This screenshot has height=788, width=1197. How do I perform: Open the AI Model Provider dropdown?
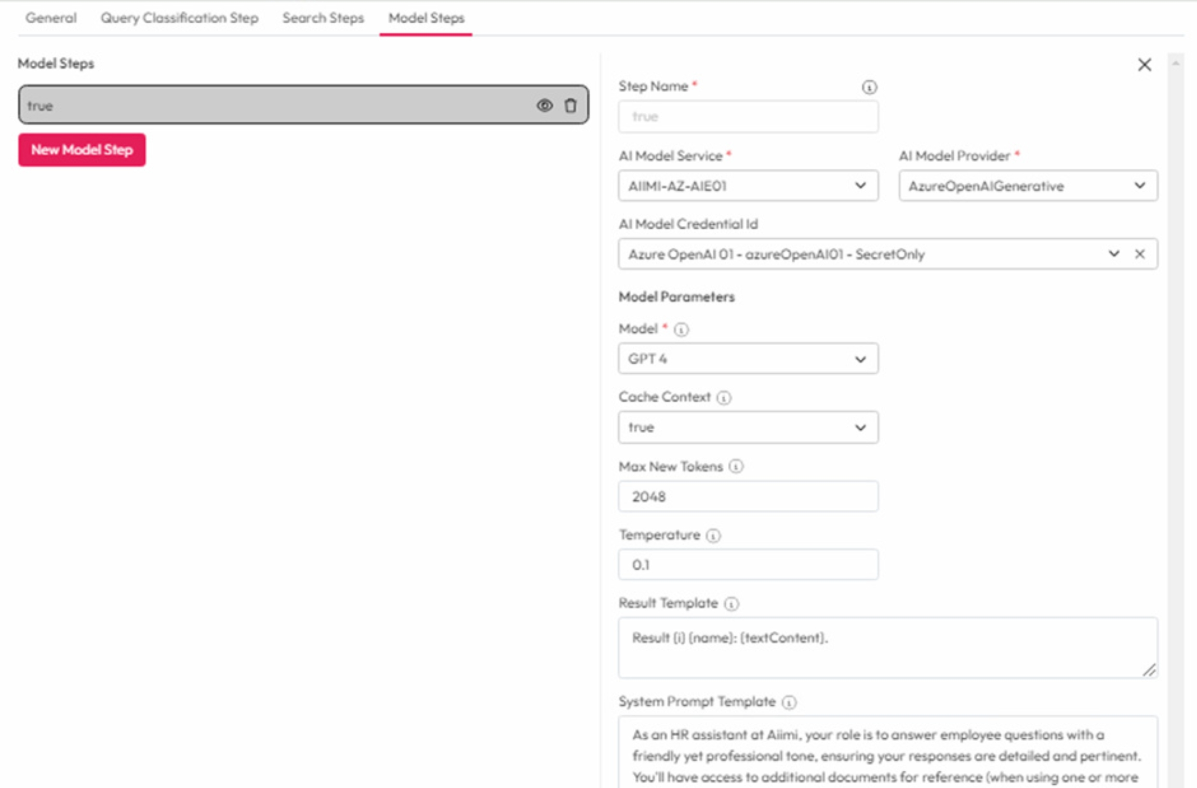[x=1028, y=186]
